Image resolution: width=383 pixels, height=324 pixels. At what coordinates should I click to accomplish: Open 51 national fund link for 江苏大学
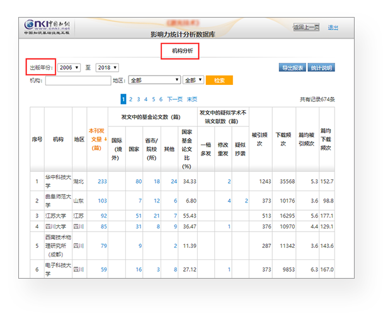pyautogui.click(x=139, y=216)
